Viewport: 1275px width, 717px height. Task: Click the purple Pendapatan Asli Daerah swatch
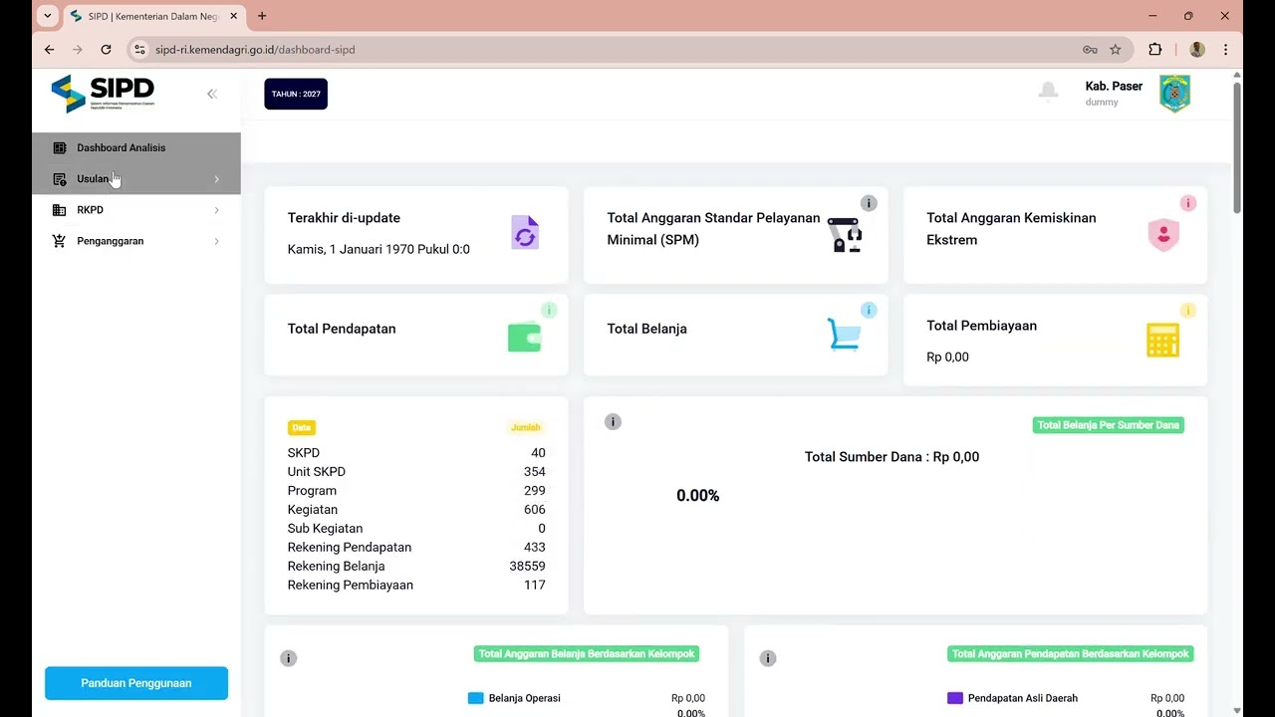click(954, 698)
